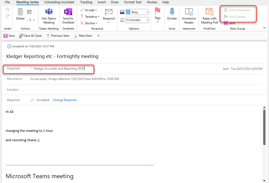Select the Meeting Series tab
The image size is (269, 183).
tap(28, 2)
